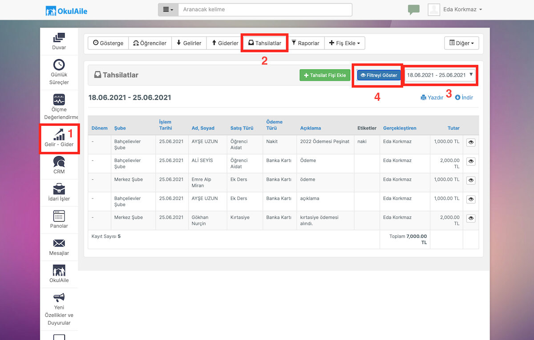Open the green chat notification icon
Screen dimensions: 534x340
[x=413, y=10]
